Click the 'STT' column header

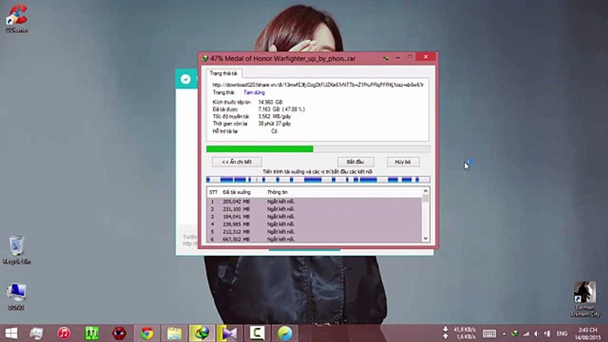(213, 192)
